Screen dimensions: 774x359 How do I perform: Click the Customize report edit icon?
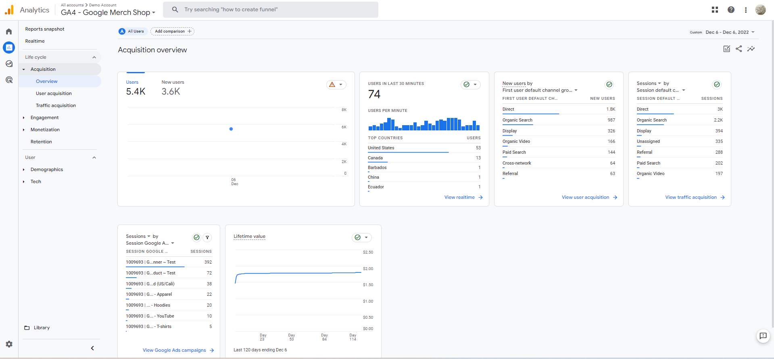click(726, 49)
